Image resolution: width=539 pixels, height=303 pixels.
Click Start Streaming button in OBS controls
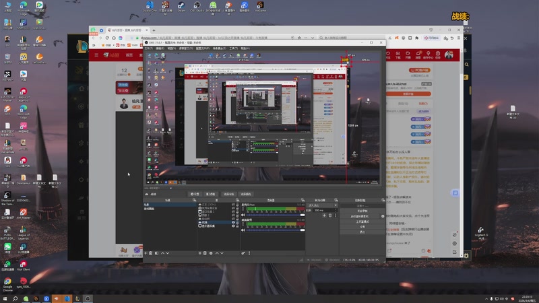pos(362,206)
